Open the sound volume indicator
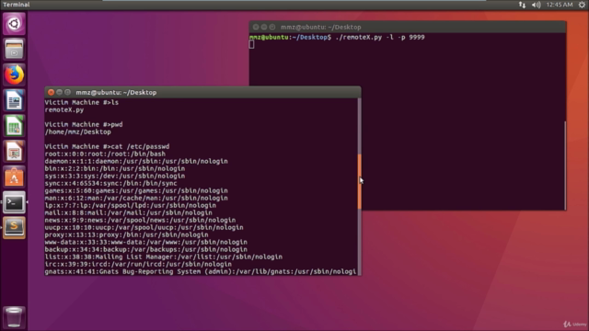Screen dimensions: 589x331 536,5
